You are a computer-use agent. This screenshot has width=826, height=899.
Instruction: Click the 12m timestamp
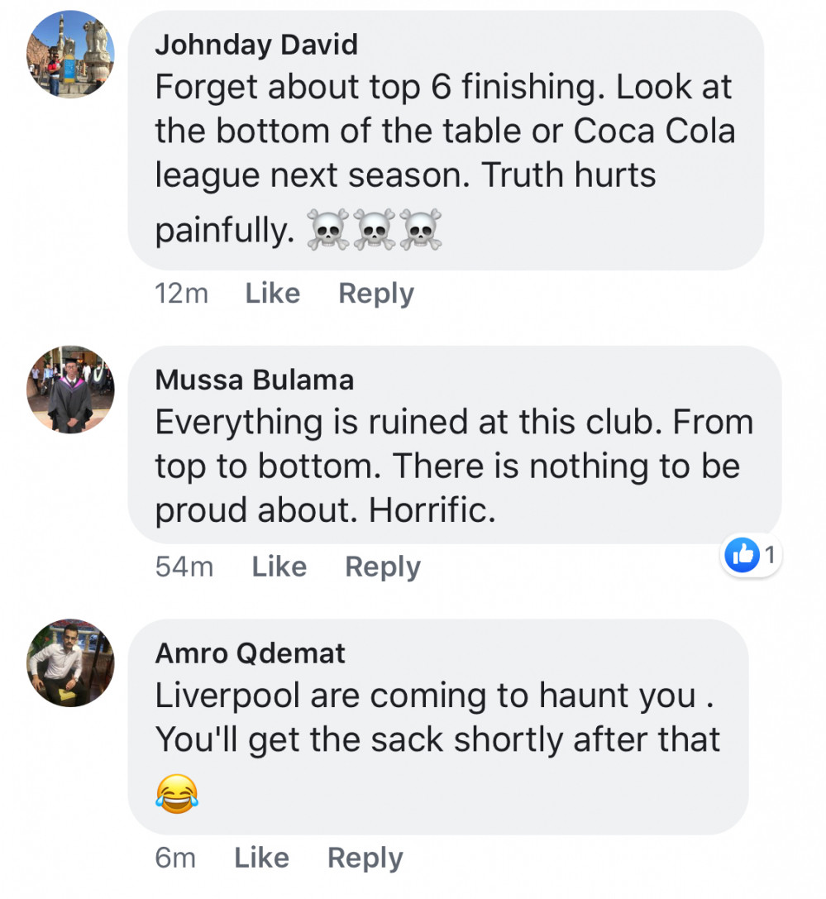click(x=182, y=293)
